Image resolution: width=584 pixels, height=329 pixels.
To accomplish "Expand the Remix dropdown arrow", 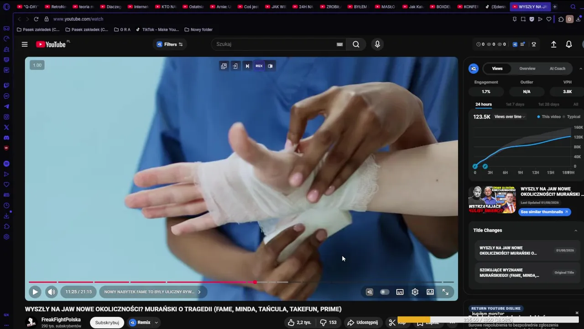I will pos(156,323).
